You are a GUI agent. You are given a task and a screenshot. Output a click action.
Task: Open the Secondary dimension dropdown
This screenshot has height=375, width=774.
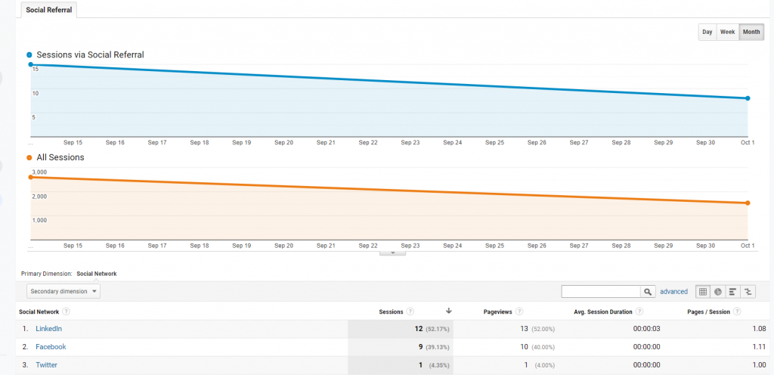(x=63, y=291)
